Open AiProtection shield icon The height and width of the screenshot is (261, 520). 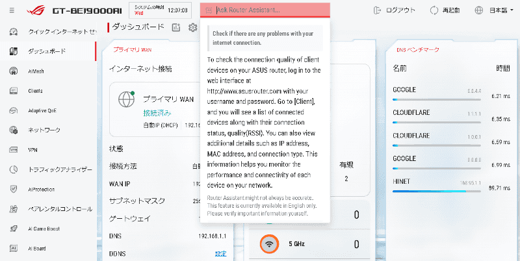[13, 190]
